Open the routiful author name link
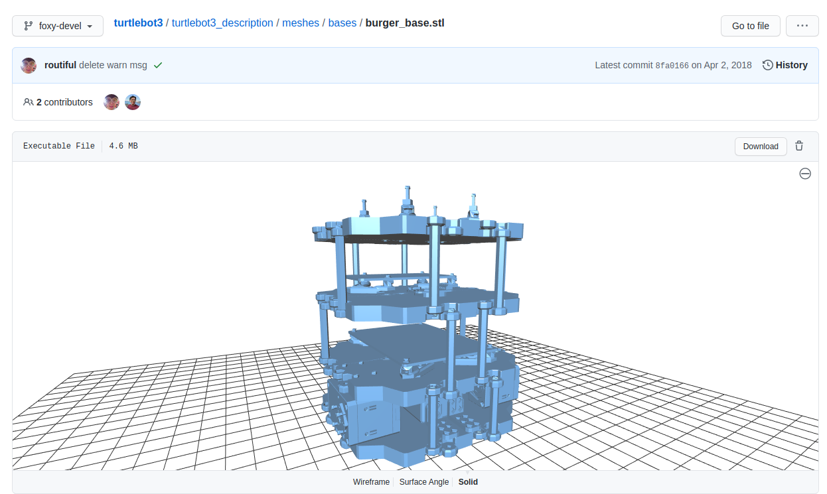Screen dimensions: 827x494 (60, 65)
